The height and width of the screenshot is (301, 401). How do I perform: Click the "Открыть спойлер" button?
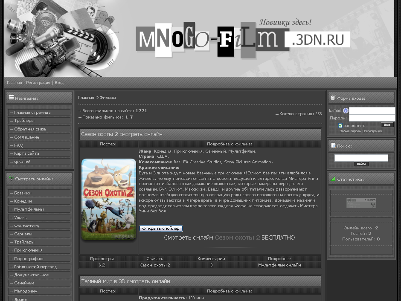click(161, 228)
